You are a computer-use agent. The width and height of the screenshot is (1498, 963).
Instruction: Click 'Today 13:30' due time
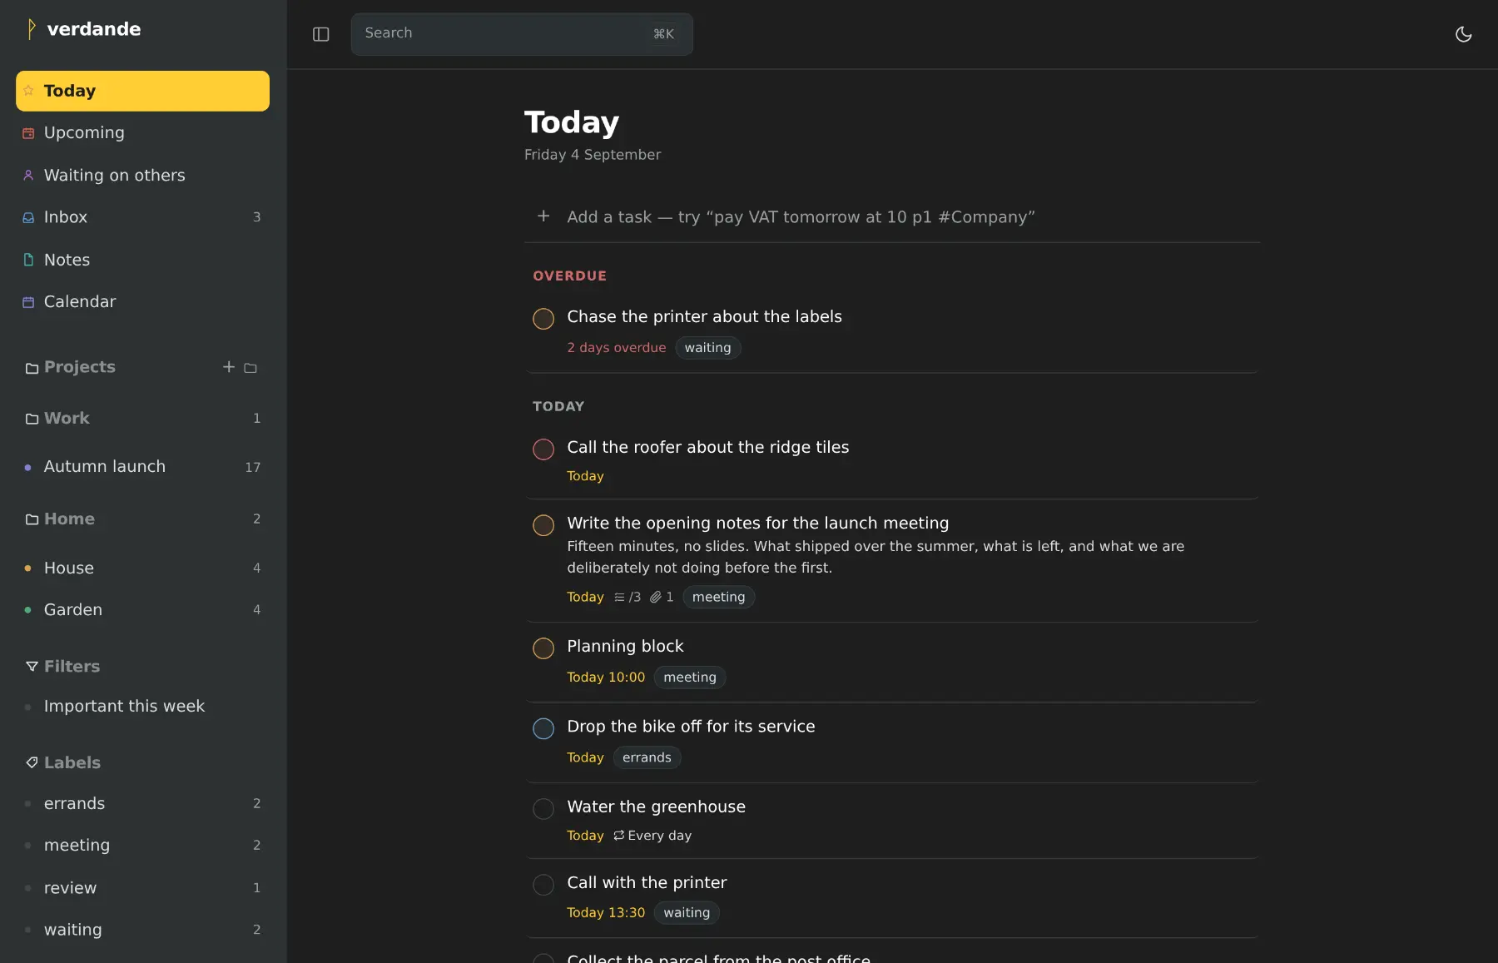(x=606, y=913)
